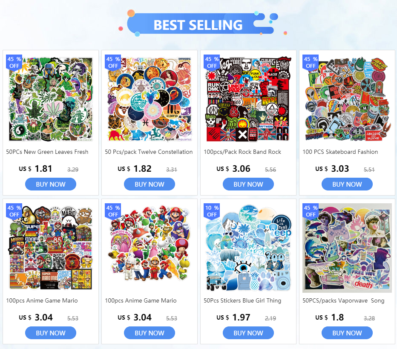Viewport: 397px width, 349px height.
Task: Open the Rock Band sticker pack image
Action: (x=248, y=99)
